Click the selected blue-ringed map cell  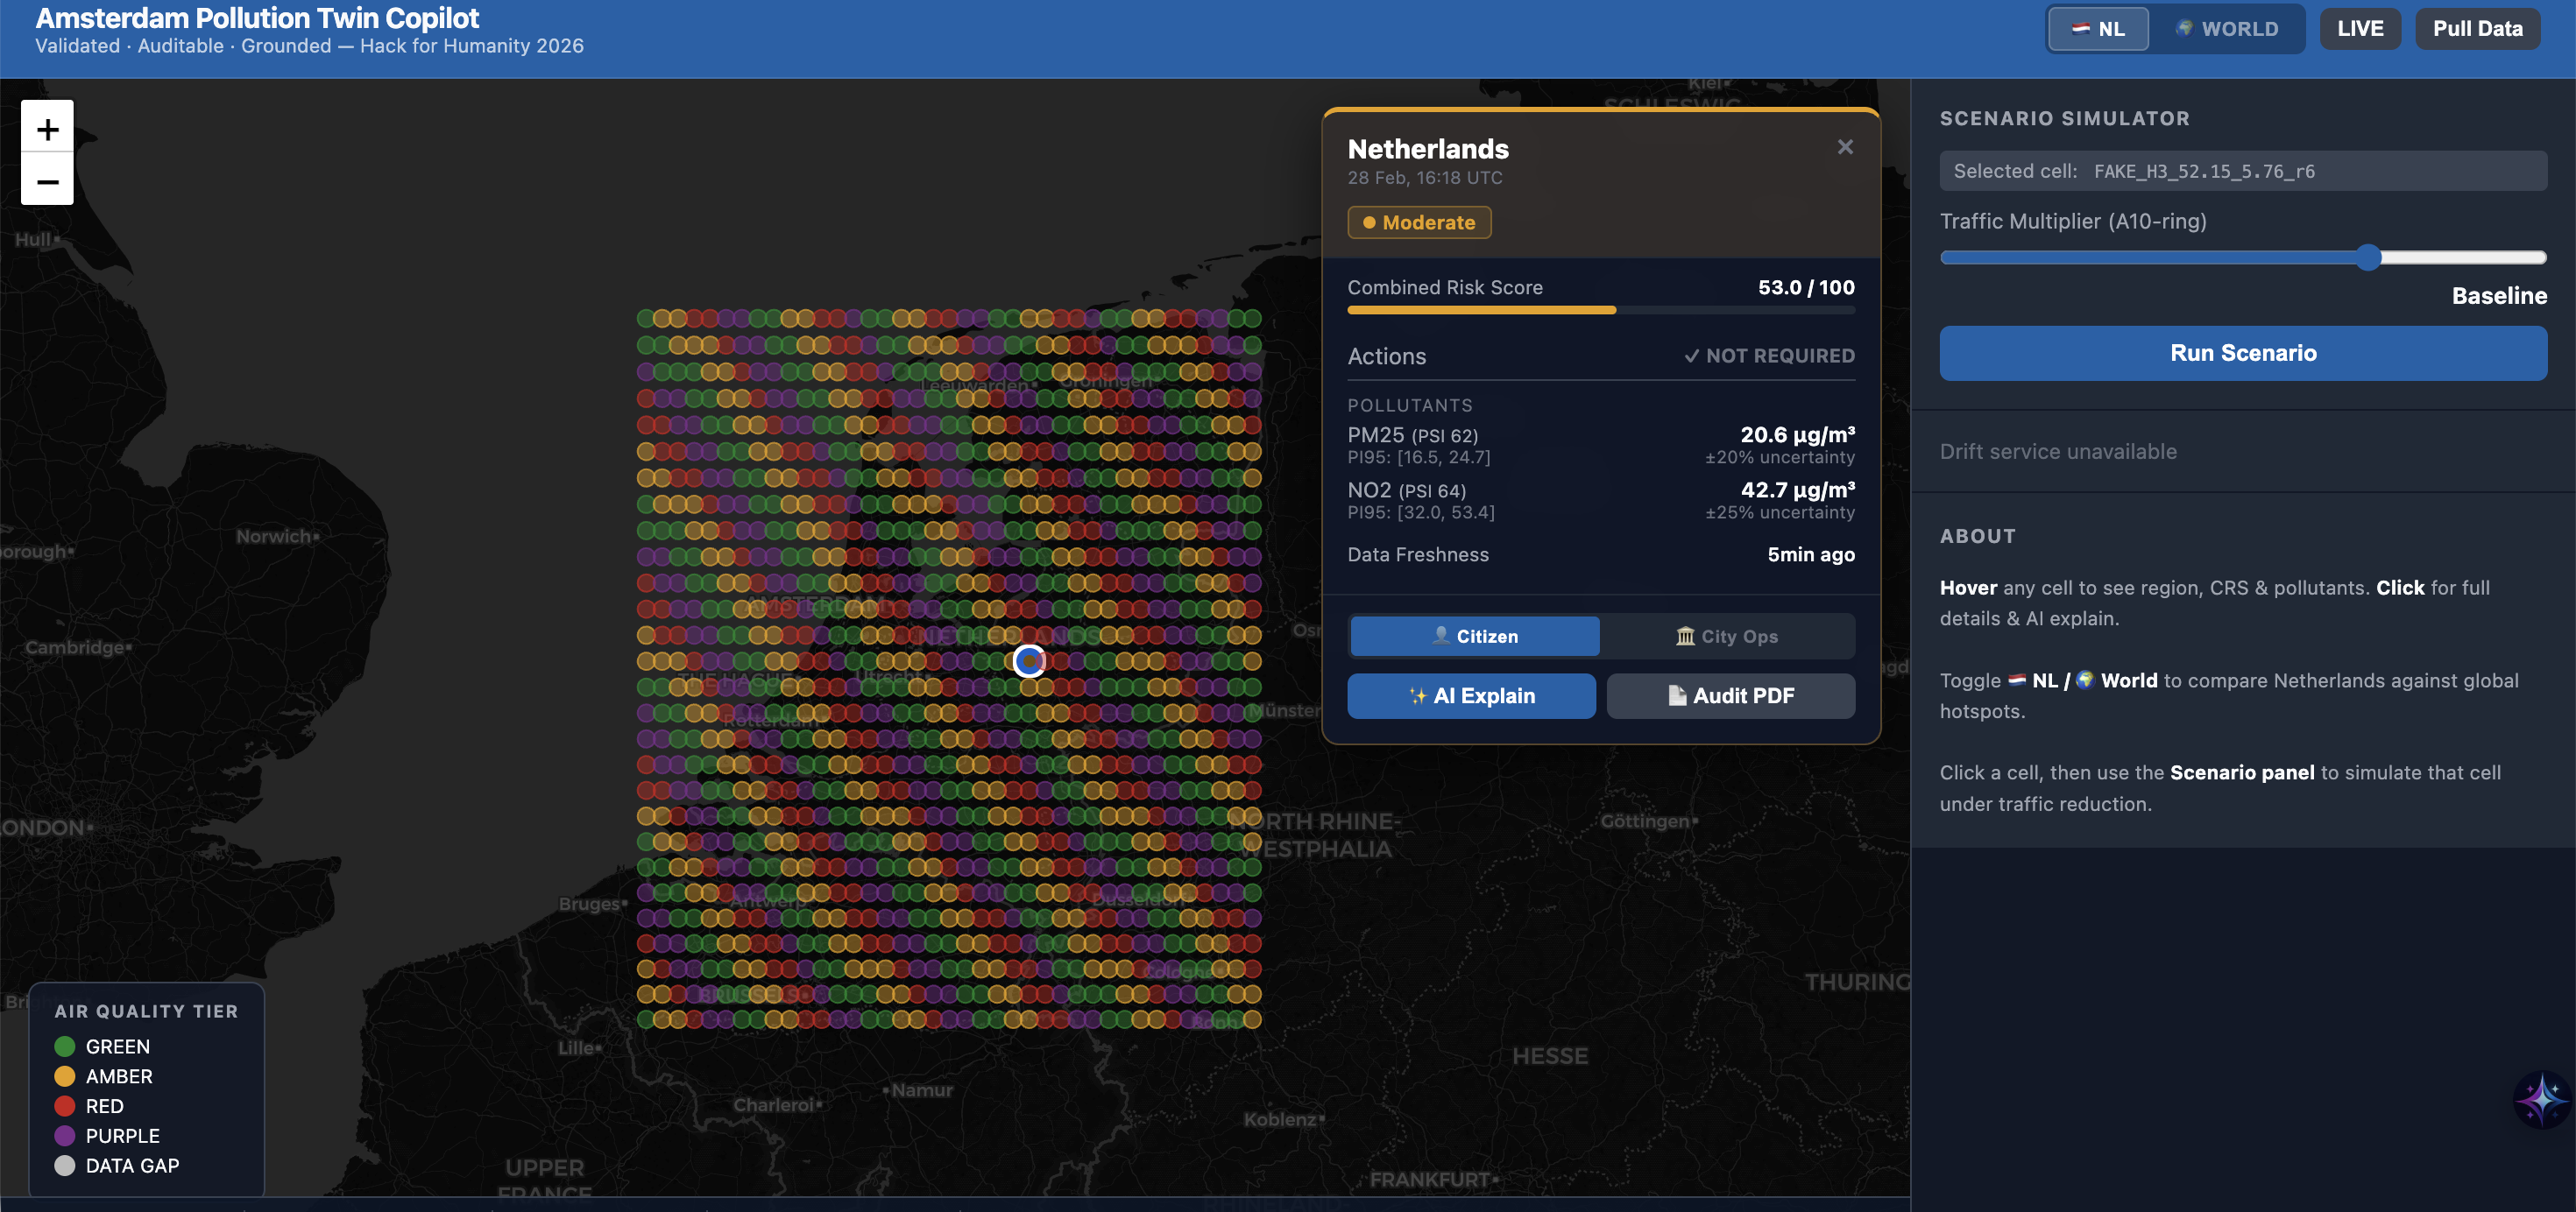1029,660
